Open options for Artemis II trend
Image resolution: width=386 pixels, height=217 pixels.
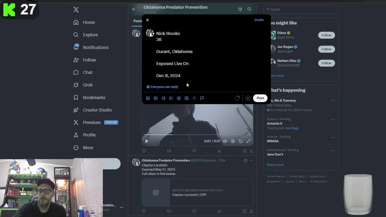[x=333, y=120]
